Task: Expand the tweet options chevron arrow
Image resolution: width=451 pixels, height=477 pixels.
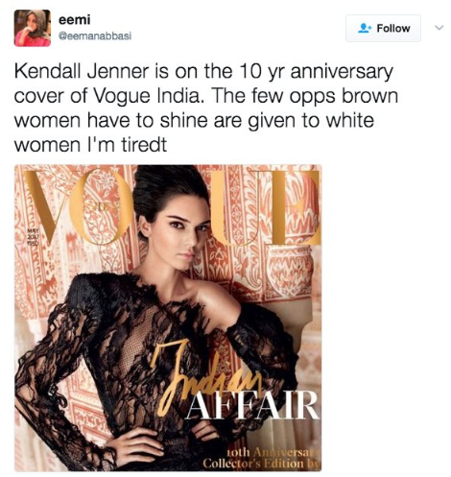Action: click(439, 28)
